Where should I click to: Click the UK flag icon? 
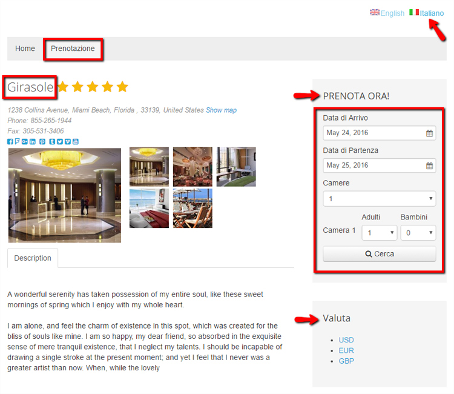click(x=374, y=12)
